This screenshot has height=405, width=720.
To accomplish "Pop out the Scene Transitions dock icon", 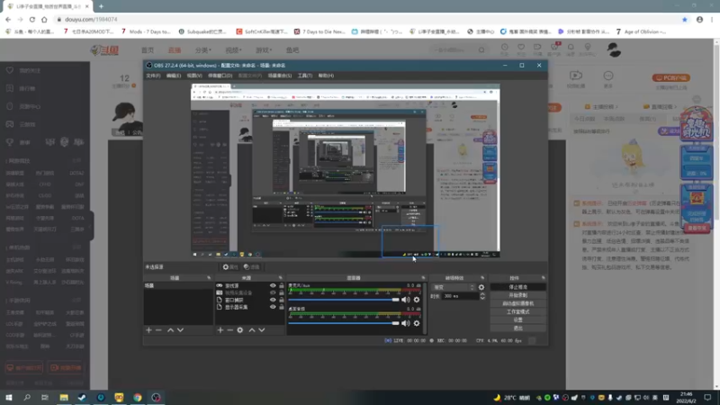I will point(482,278).
